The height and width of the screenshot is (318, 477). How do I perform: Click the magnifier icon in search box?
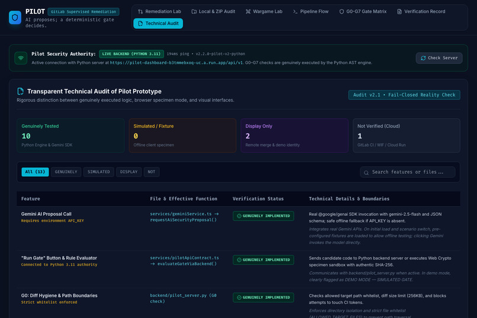pos(366,172)
